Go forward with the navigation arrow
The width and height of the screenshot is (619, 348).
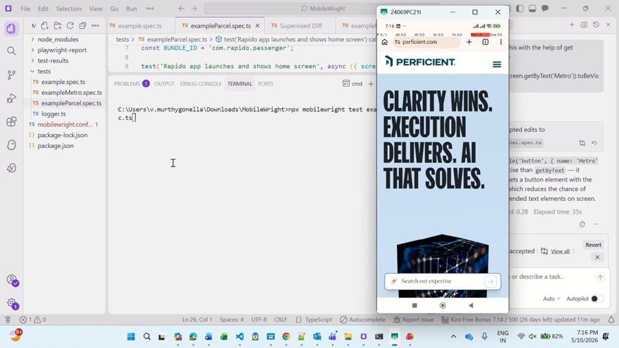pyautogui.click(x=194, y=8)
